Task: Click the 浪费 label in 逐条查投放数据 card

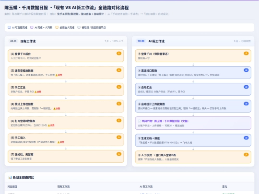Action: 60,75
